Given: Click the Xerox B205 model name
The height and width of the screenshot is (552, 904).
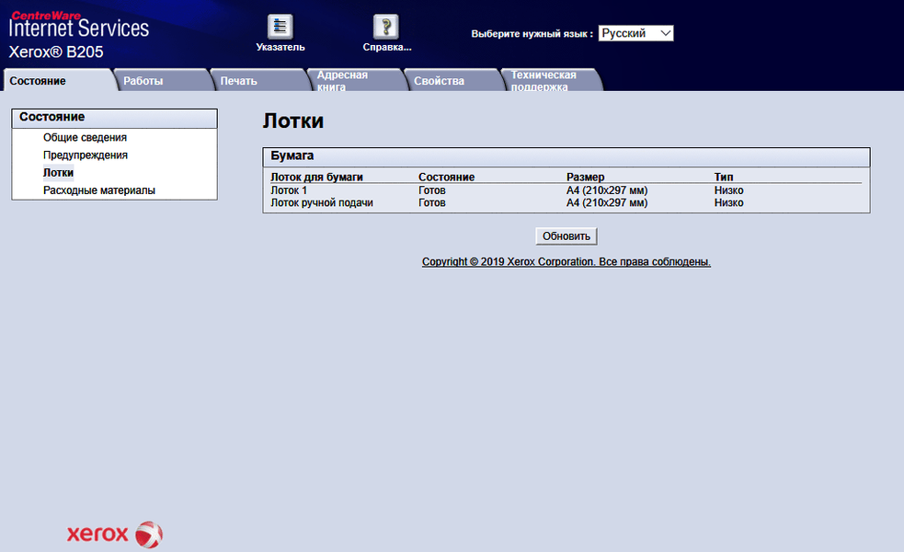Looking at the screenshot, I should coord(56,52).
